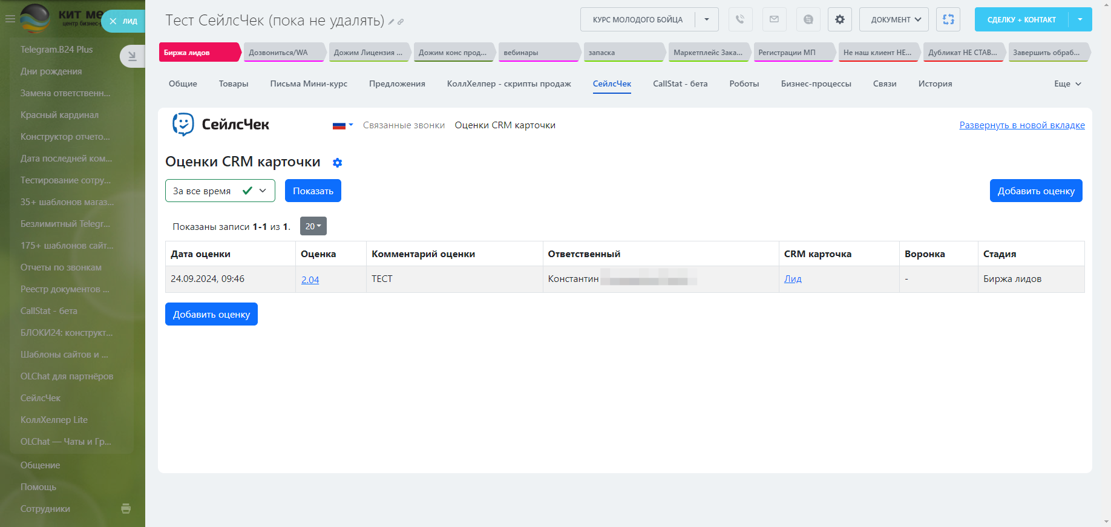1111x527 pixels.
Task: Select the Регистрации МП stage
Action: click(794, 52)
